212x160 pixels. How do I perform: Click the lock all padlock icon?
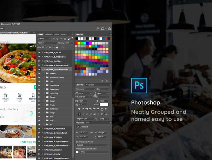(x=57, y=47)
